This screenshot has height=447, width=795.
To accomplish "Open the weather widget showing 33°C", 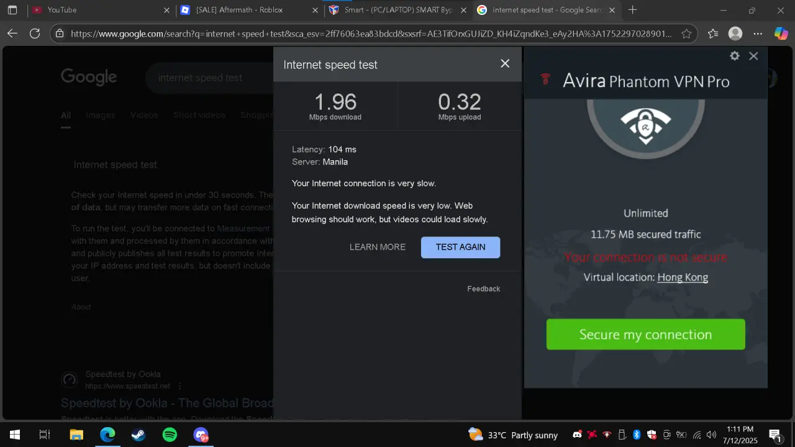I will tap(513, 435).
